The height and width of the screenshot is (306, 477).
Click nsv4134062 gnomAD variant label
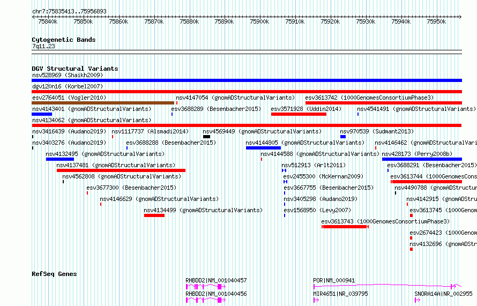[x=92, y=120]
